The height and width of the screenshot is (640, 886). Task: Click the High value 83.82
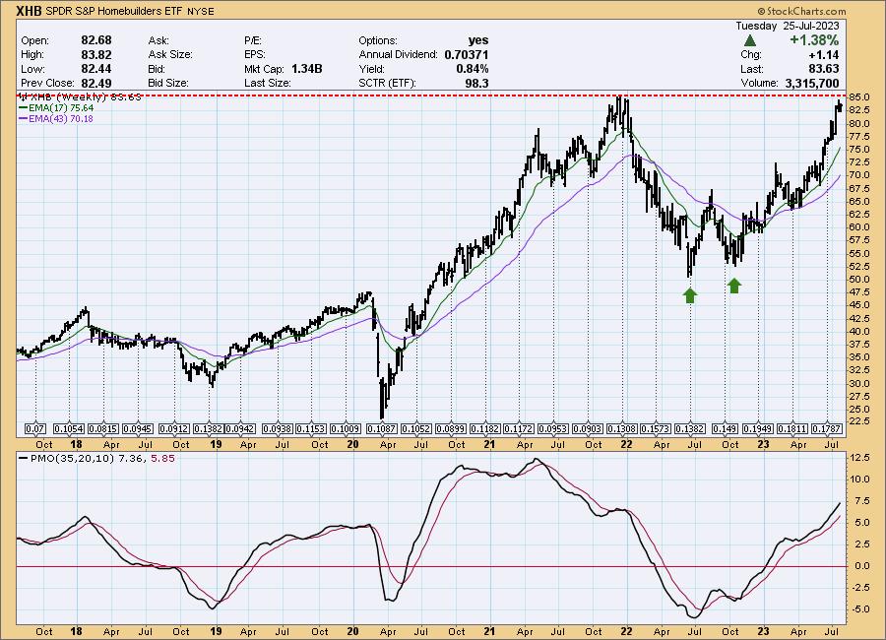(x=96, y=54)
